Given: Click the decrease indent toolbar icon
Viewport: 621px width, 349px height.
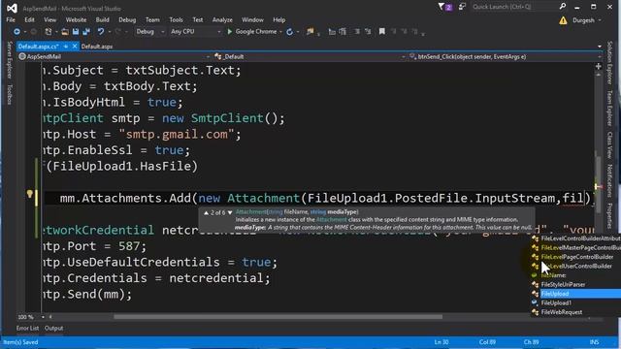Looking at the screenshot, I should [x=332, y=32].
